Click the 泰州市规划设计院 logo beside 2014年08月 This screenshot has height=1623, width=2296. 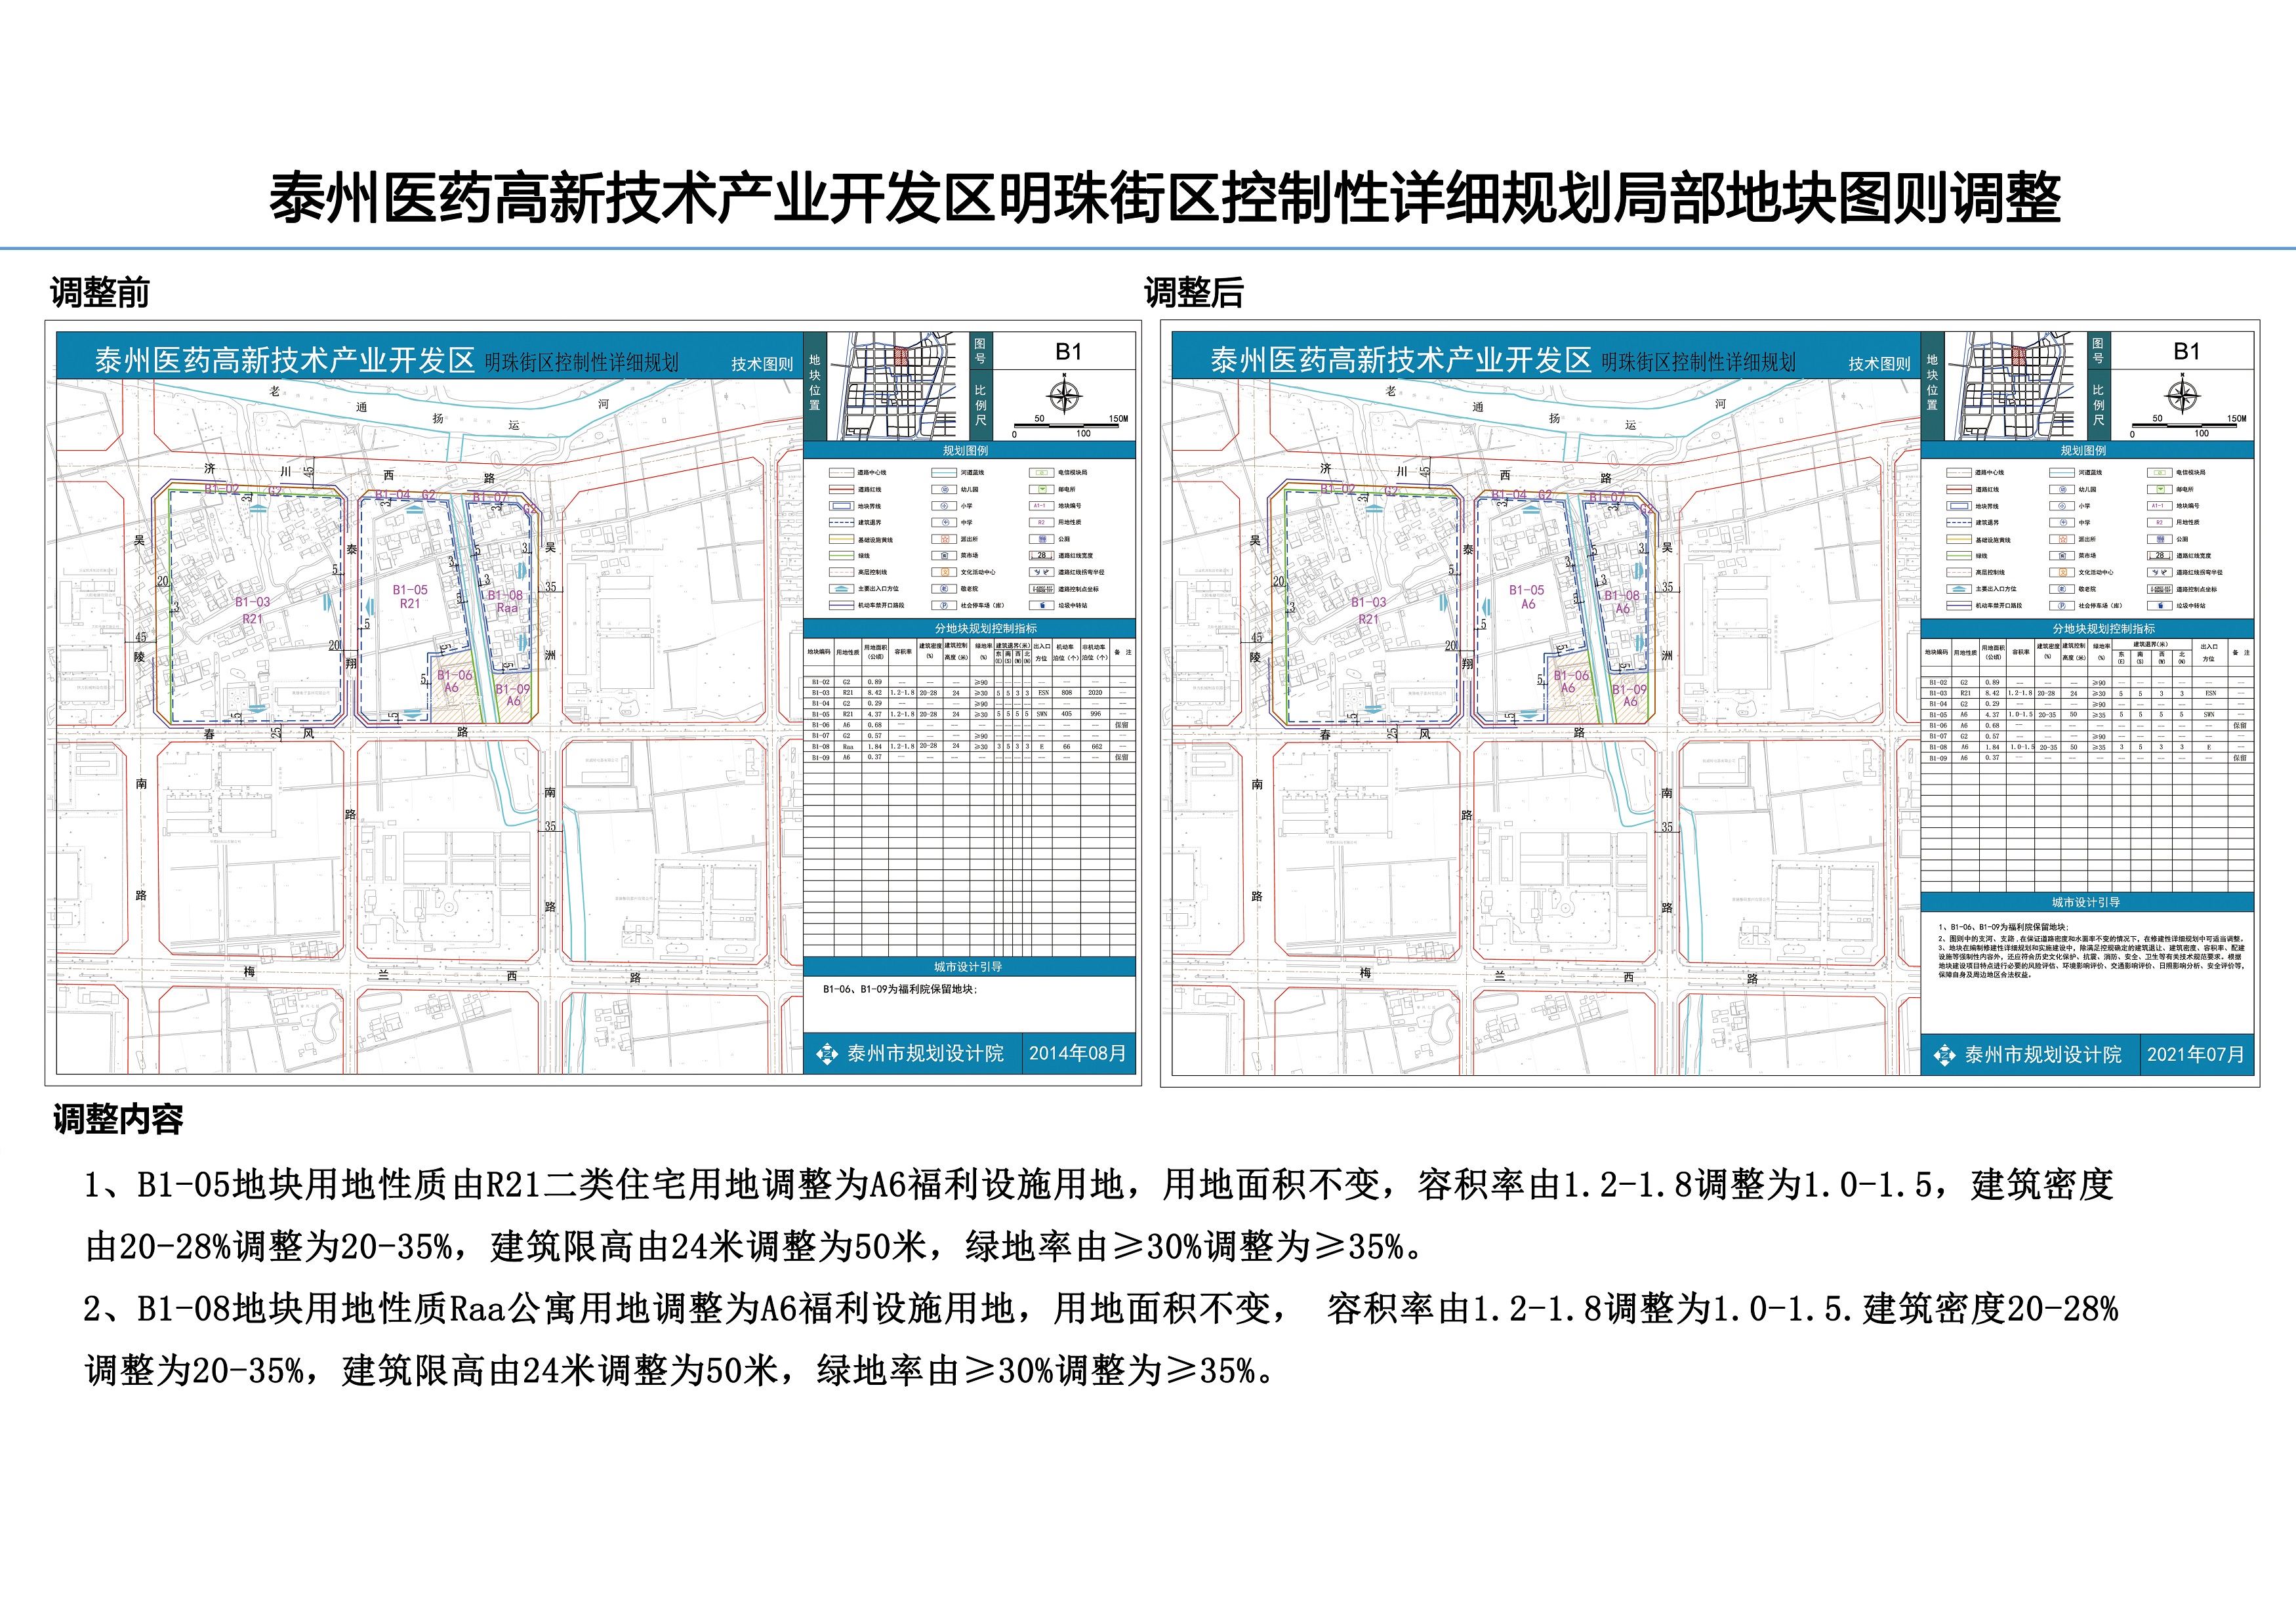[x=826, y=1054]
